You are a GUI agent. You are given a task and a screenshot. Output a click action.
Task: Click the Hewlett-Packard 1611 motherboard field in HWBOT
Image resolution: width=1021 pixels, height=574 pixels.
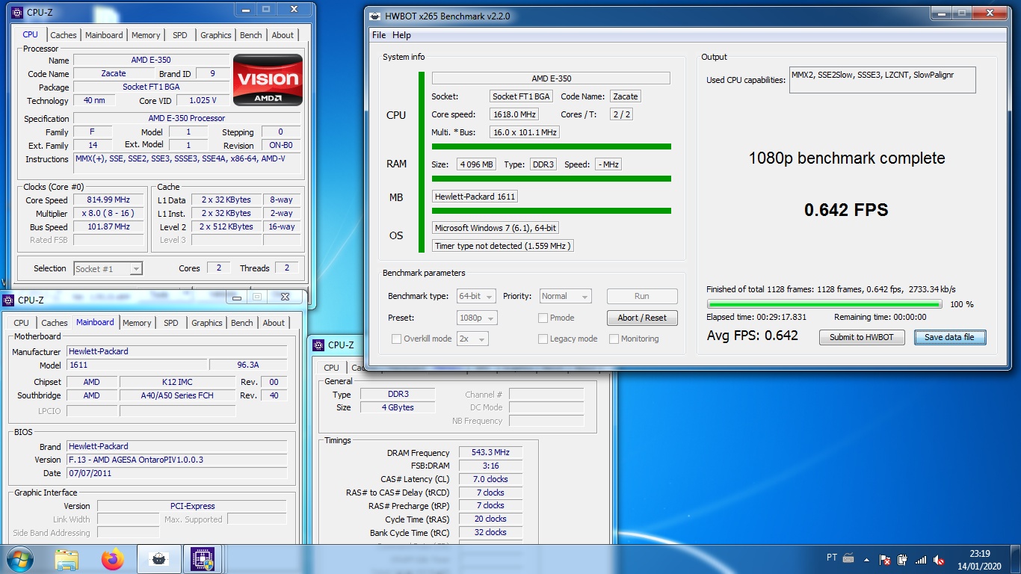click(x=475, y=197)
